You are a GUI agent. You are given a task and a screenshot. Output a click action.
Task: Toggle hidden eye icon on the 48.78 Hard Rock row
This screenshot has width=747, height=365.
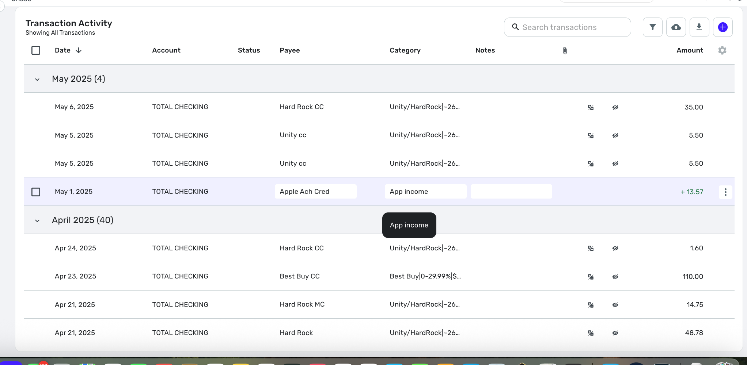tap(615, 333)
